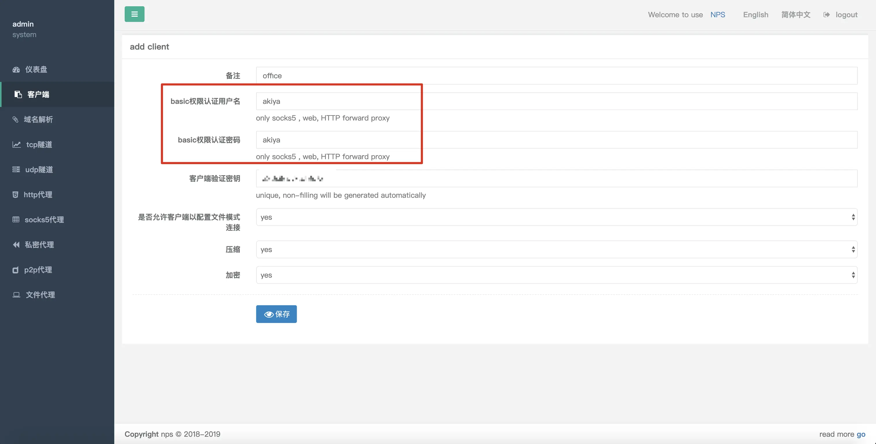Screen dimensions: 876x444
Task: Click the table icon next to socks5代理
Action: [x=16, y=220]
